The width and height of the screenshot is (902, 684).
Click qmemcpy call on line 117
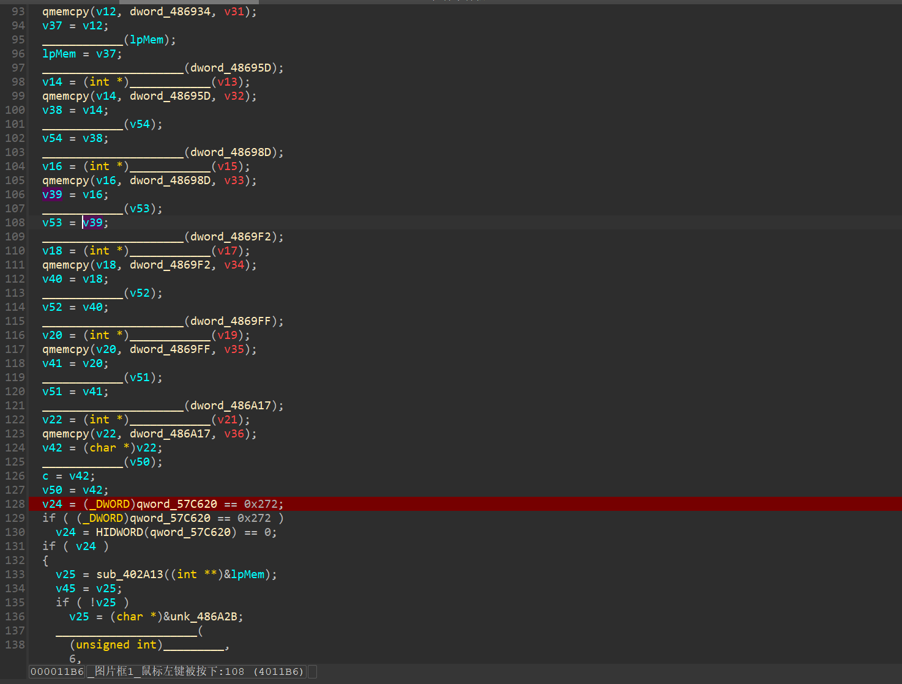pos(65,349)
